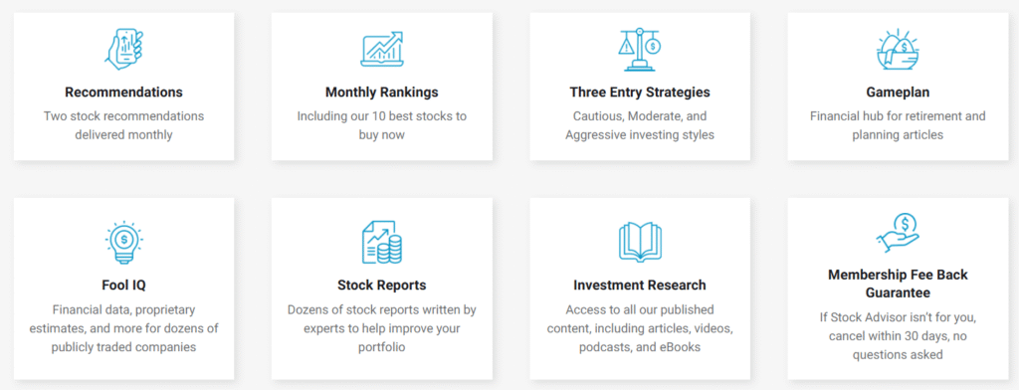Open the Three Entry Strategies heading
Image resolution: width=1019 pixels, height=390 pixels.
pos(640,93)
